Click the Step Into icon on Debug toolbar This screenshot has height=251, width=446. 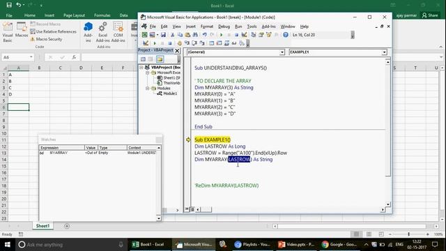point(187,43)
